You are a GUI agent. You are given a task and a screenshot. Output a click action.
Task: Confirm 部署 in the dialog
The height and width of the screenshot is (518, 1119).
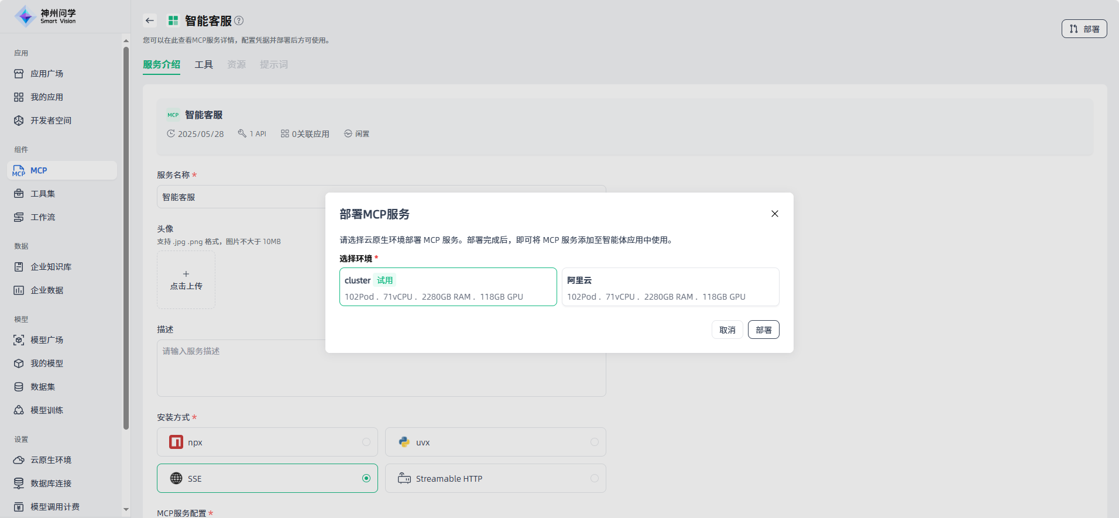pos(763,330)
